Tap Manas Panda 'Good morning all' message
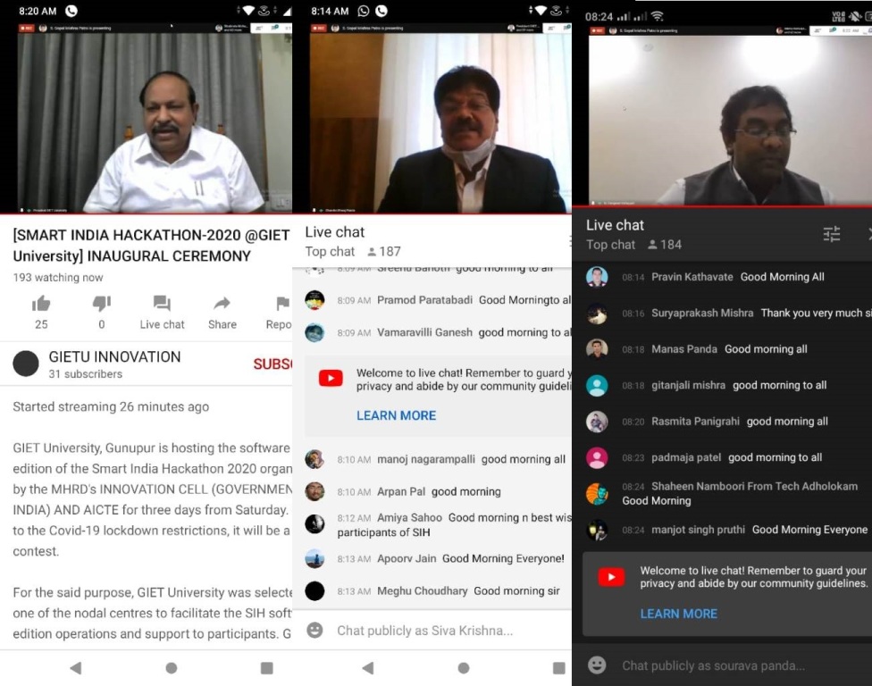Viewport: 872px width, 686px height. 766,349
